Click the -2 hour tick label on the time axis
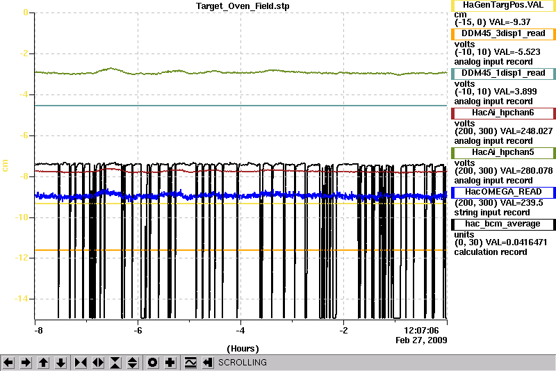 (x=343, y=331)
